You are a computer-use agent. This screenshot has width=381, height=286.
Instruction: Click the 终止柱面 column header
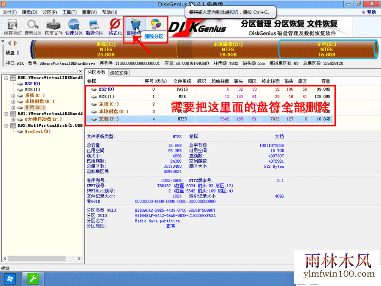pyautogui.click(x=271, y=81)
